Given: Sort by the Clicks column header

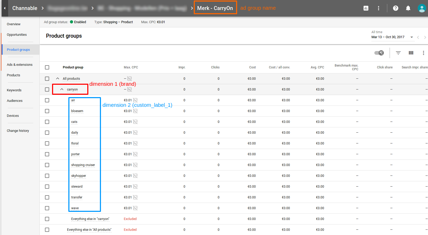Looking at the screenshot, I should click(x=215, y=67).
